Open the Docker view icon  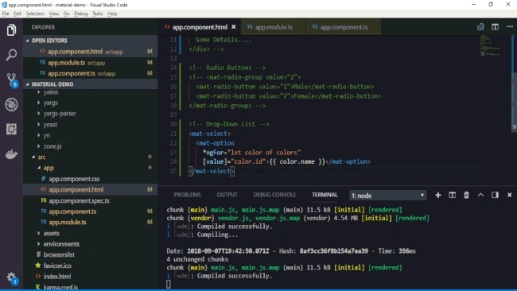pyautogui.click(x=11, y=154)
